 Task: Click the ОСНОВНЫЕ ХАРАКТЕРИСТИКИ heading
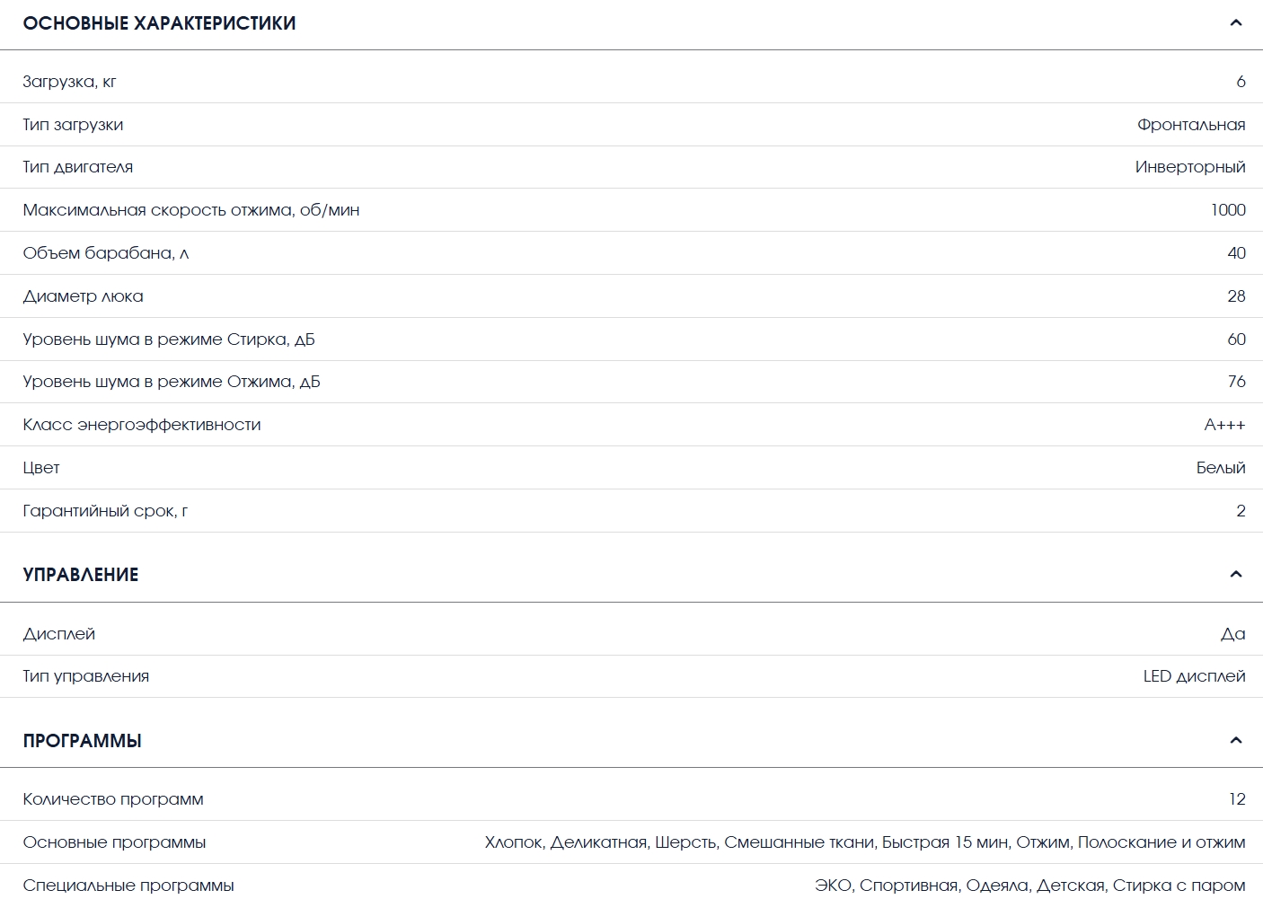tap(159, 23)
